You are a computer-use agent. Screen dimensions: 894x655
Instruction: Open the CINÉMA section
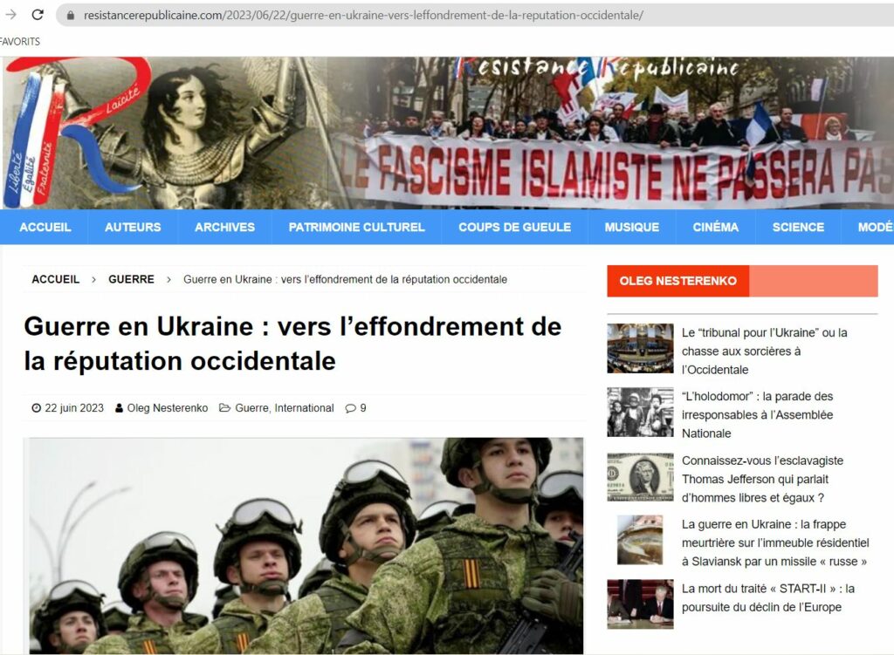click(x=716, y=228)
